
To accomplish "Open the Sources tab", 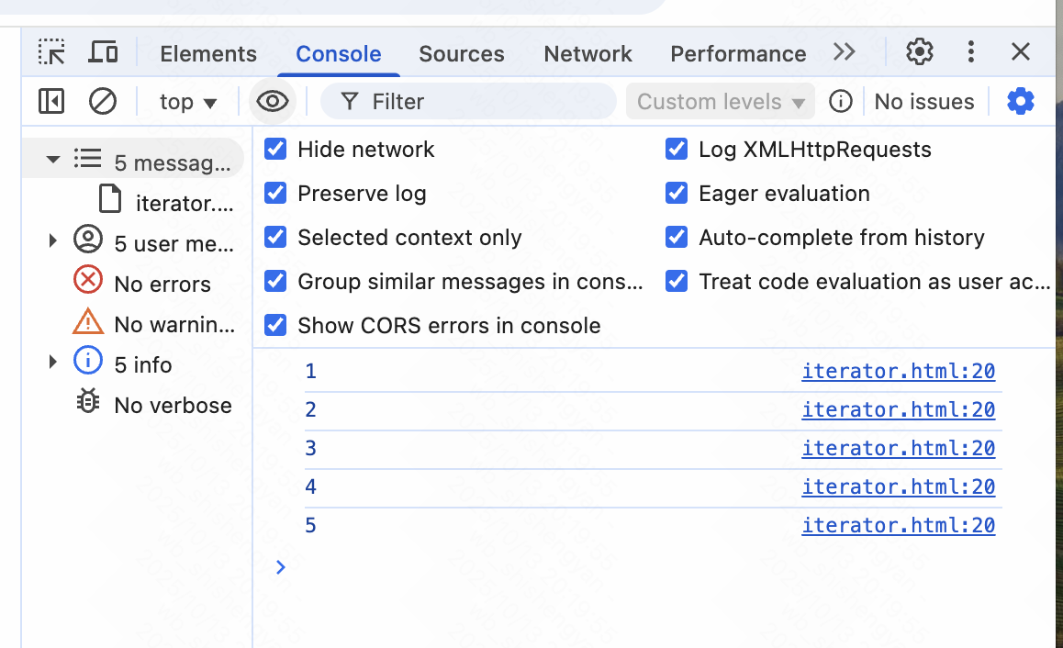I will point(461,54).
